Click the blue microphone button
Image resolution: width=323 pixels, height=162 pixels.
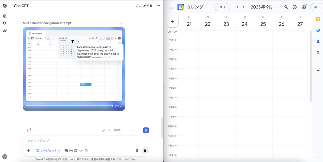point(146,130)
